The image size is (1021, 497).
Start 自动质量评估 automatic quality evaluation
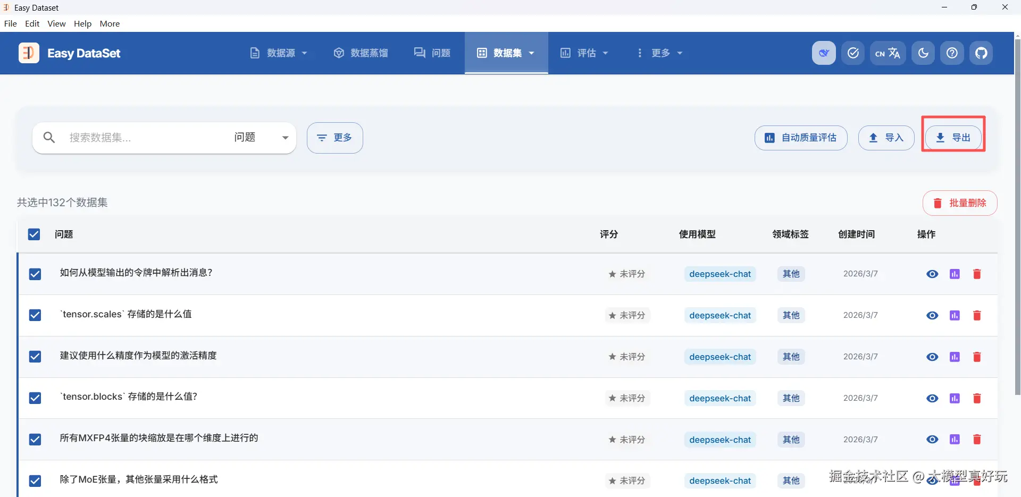coord(801,138)
